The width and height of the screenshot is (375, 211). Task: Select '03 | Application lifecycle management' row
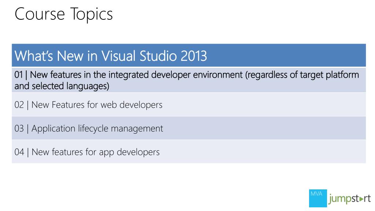click(189, 128)
